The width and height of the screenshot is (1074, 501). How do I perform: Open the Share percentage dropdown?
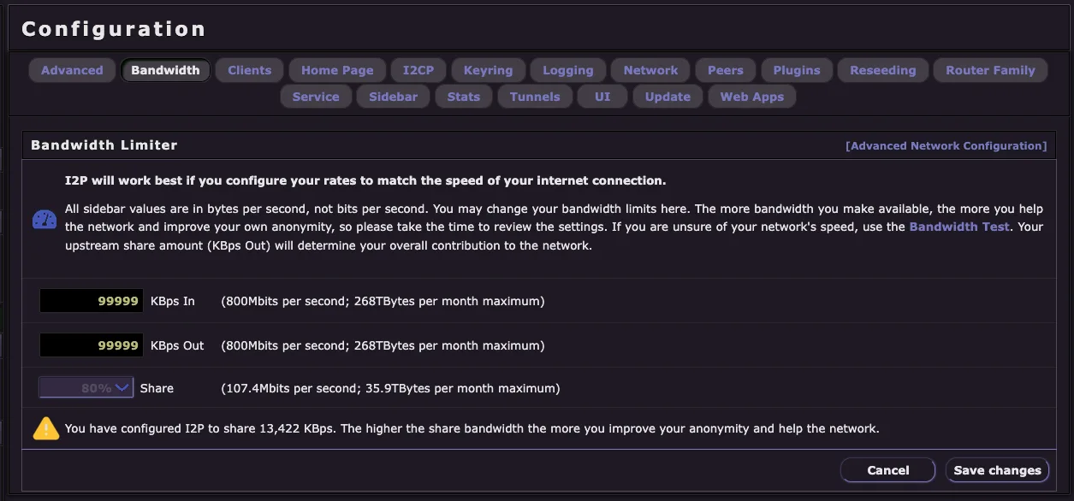pos(86,387)
